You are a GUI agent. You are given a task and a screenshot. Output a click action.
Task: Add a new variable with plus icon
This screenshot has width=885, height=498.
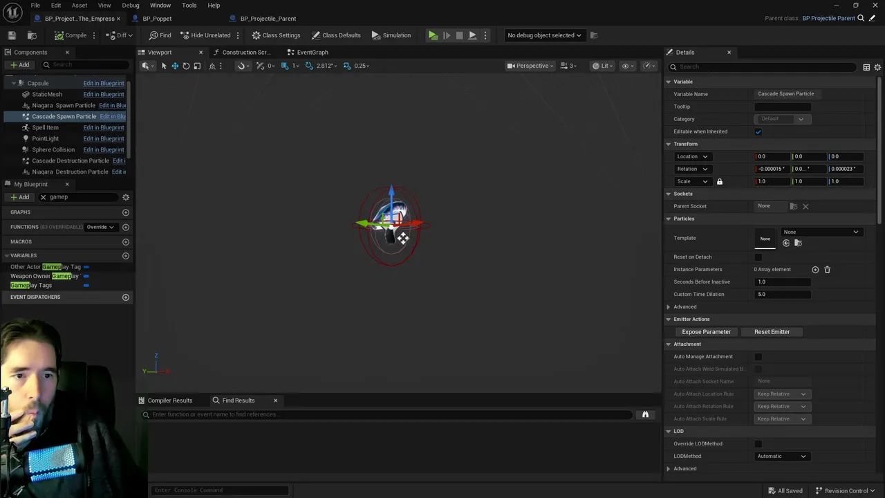pyautogui.click(x=126, y=256)
